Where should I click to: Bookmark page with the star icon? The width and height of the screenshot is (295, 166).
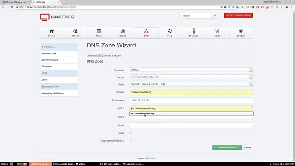point(233,7)
